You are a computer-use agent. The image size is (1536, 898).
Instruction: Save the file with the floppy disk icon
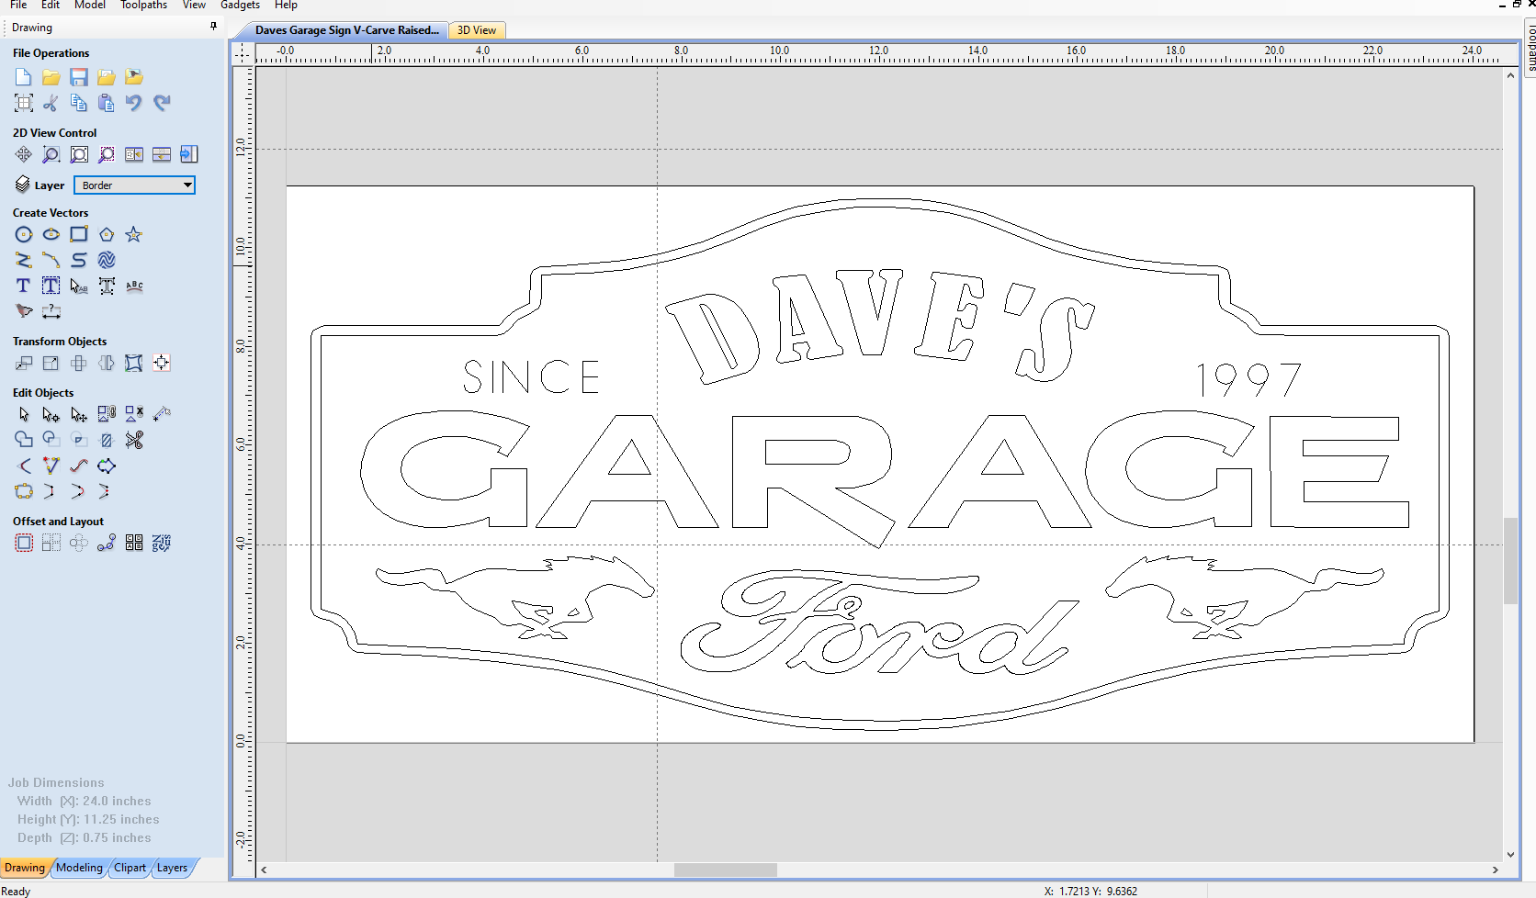coord(79,77)
